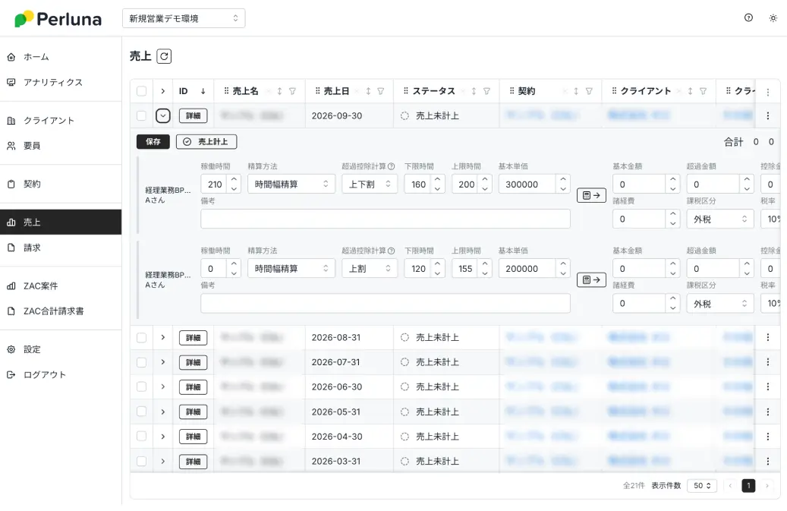Open the row actions menu for 2026-09-30
787x511 pixels.
point(767,116)
